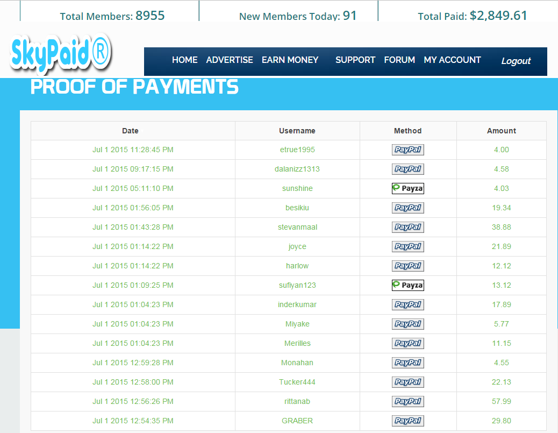Click username GRABER

pyautogui.click(x=297, y=421)
